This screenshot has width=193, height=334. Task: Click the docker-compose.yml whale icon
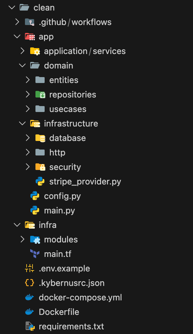(30, 297)
